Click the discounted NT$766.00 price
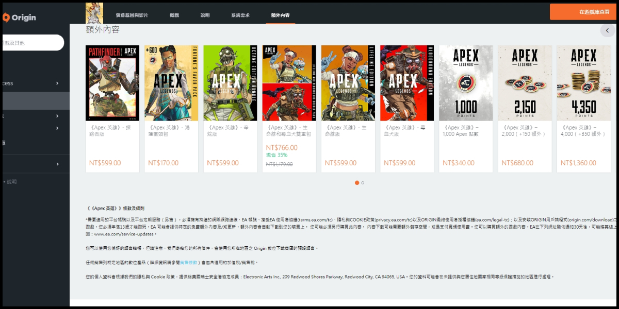The width and height of the screenshot is (619, 309). [x=282, y=147]
